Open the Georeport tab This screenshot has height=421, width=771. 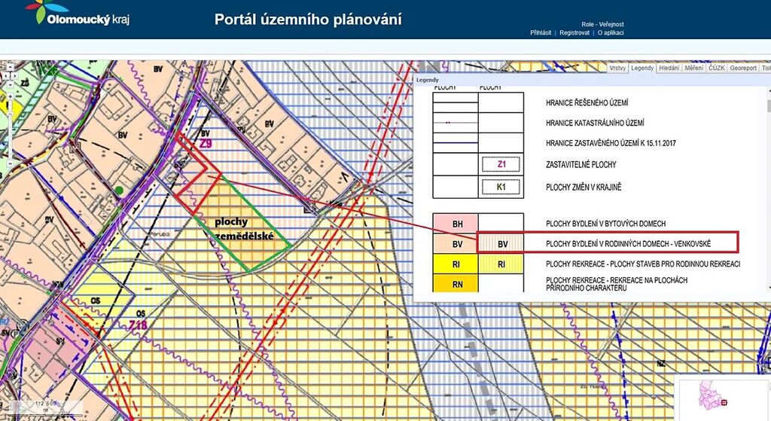pos(743,68)
